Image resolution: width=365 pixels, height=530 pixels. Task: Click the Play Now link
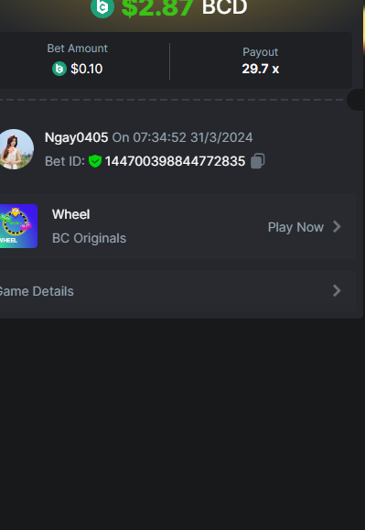pyautogui.click(x=295, y=227)
